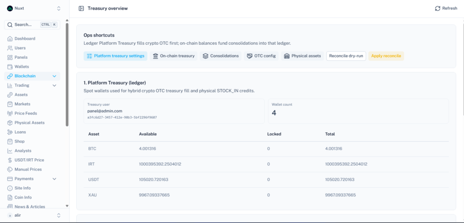Click the News & Articles icon

[x=10, y=206]
